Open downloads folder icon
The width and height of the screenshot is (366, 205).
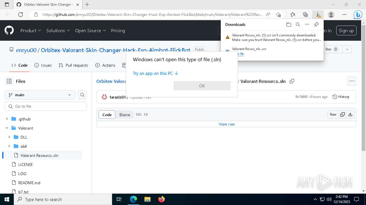(289, 24)
